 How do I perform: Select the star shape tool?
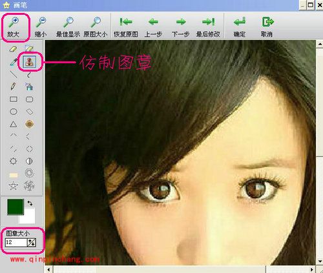tap(14, 186)
